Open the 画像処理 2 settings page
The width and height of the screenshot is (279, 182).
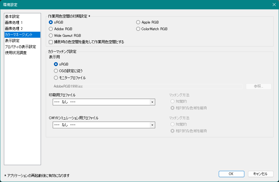tap(14, 29)
